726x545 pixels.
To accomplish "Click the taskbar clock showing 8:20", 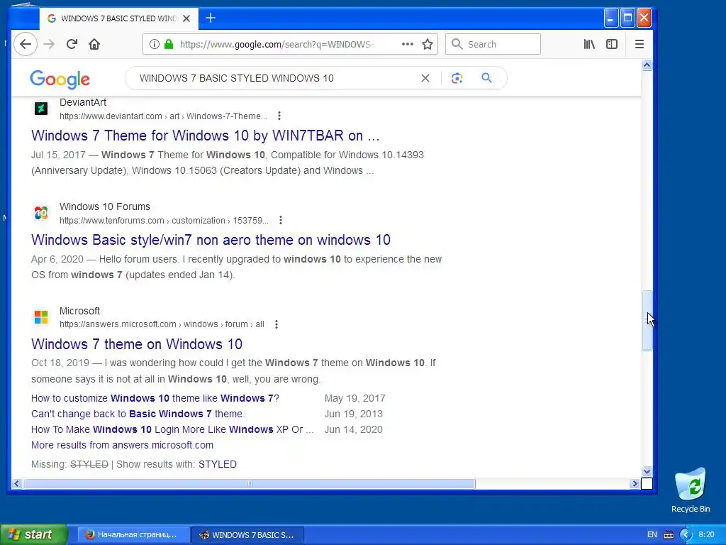I will click(706, 535).
